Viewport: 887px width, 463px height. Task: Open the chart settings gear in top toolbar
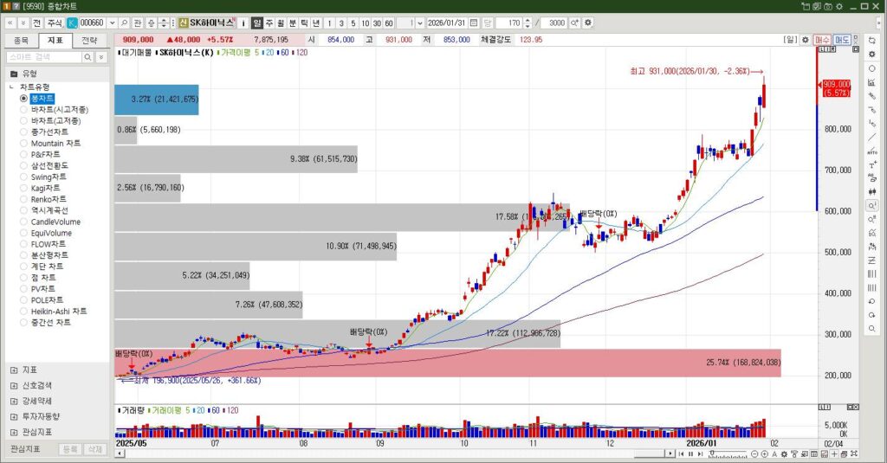[589, 23]
